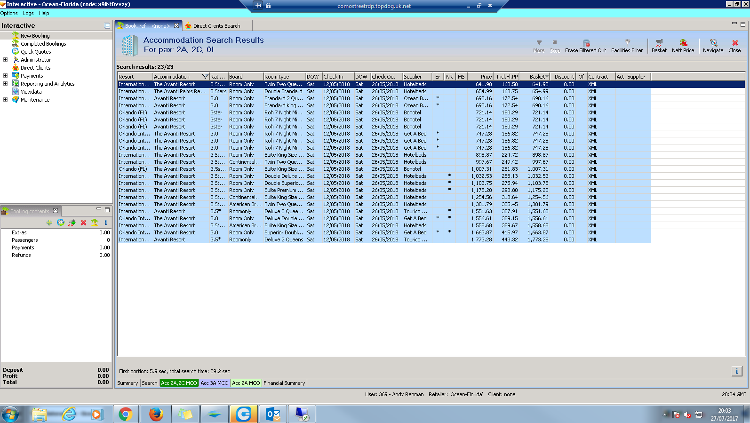Switch to the Financial Summary tab
This screenshot has width=750, height=423.
(x=284, y=383)
